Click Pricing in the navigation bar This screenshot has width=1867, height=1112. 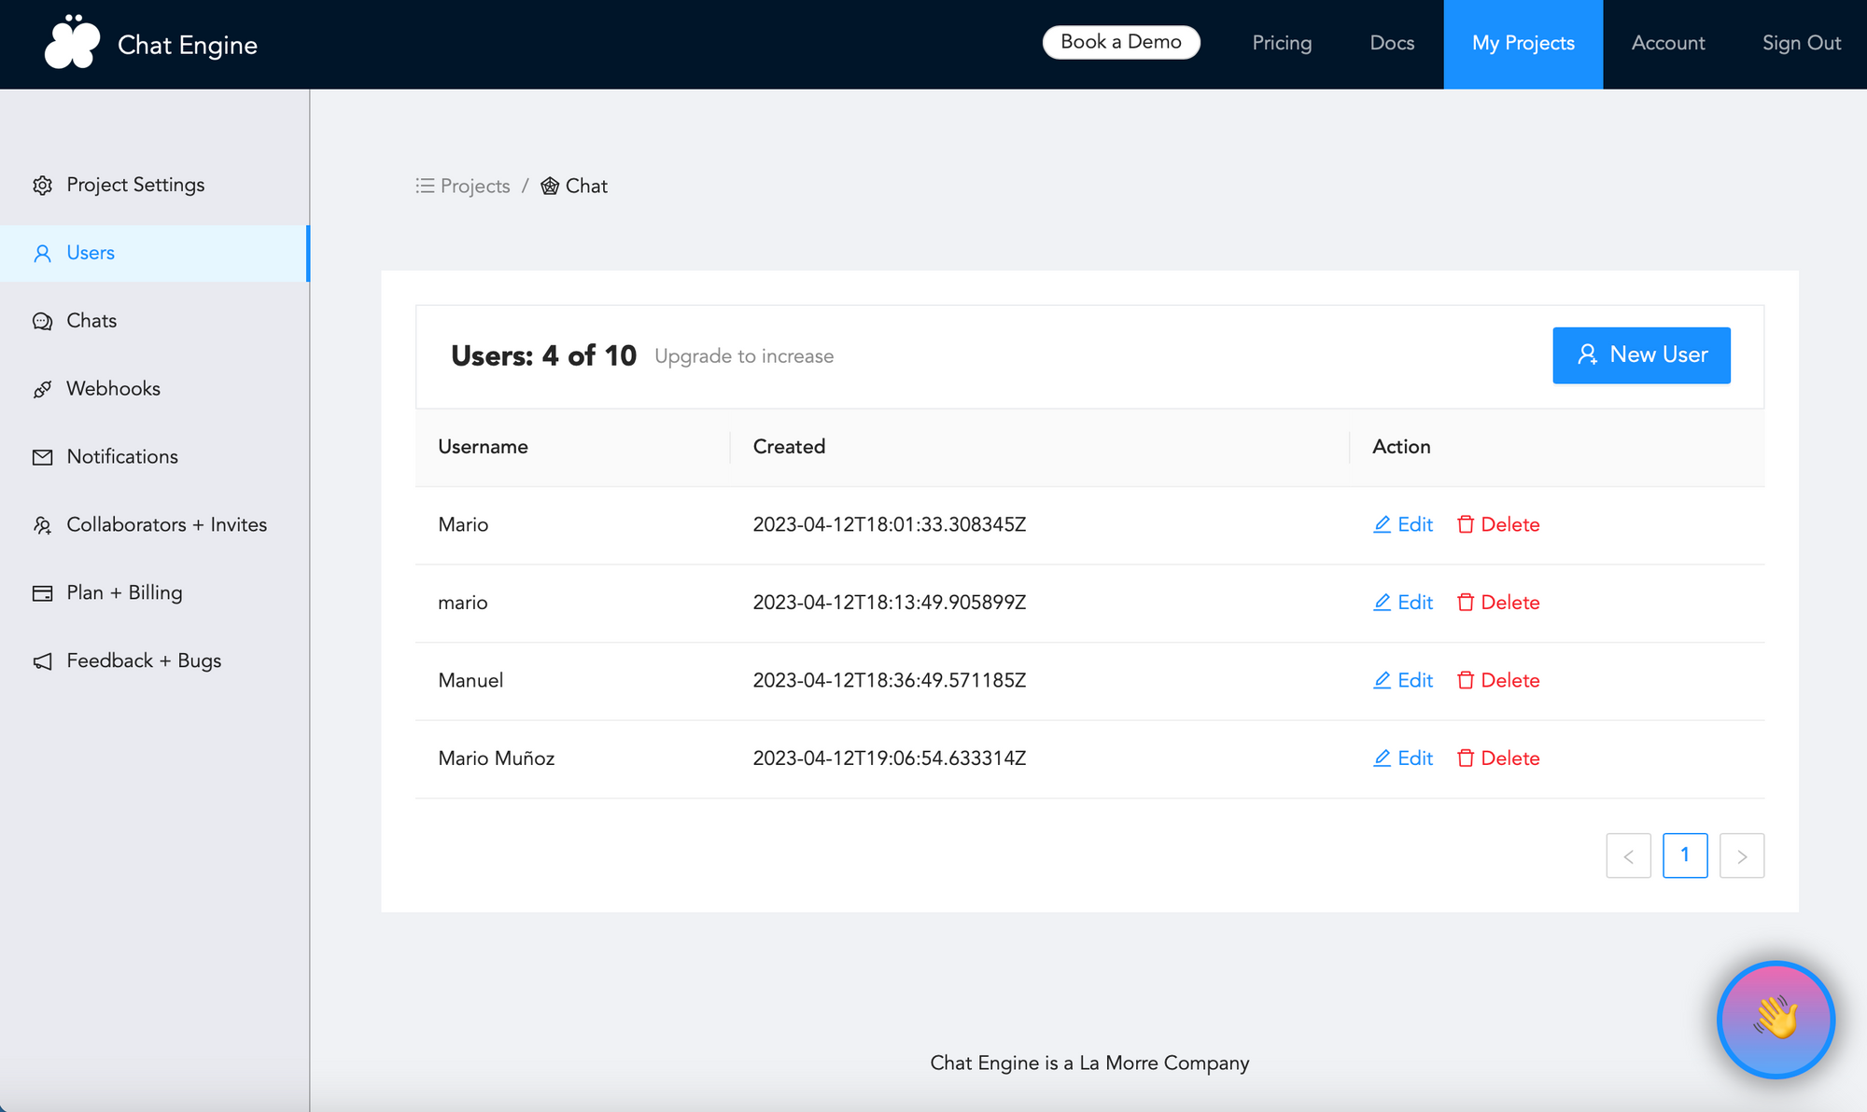(1281, 43)
